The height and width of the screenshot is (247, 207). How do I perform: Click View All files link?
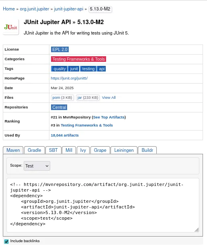109,98
